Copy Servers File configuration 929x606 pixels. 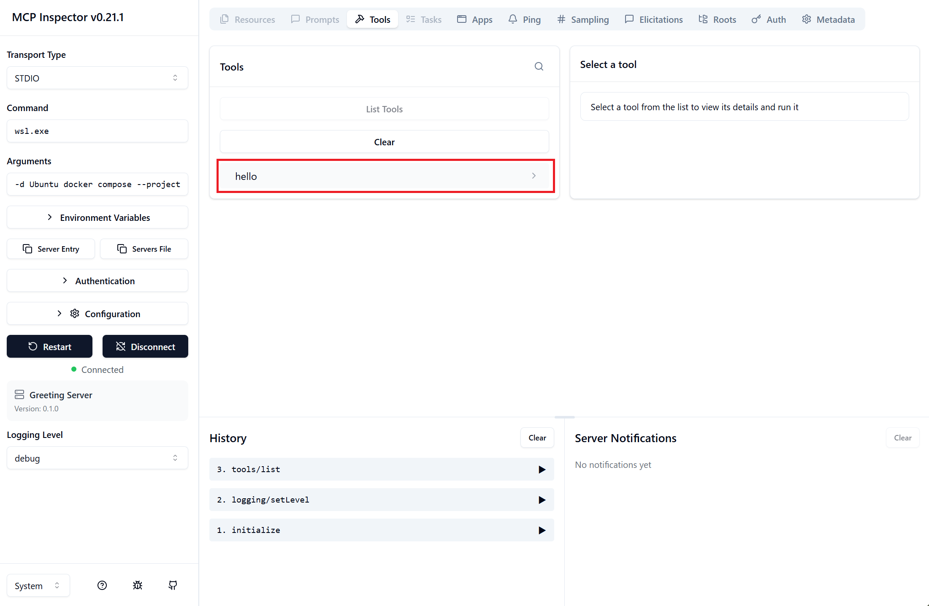(x=144, y=249)
